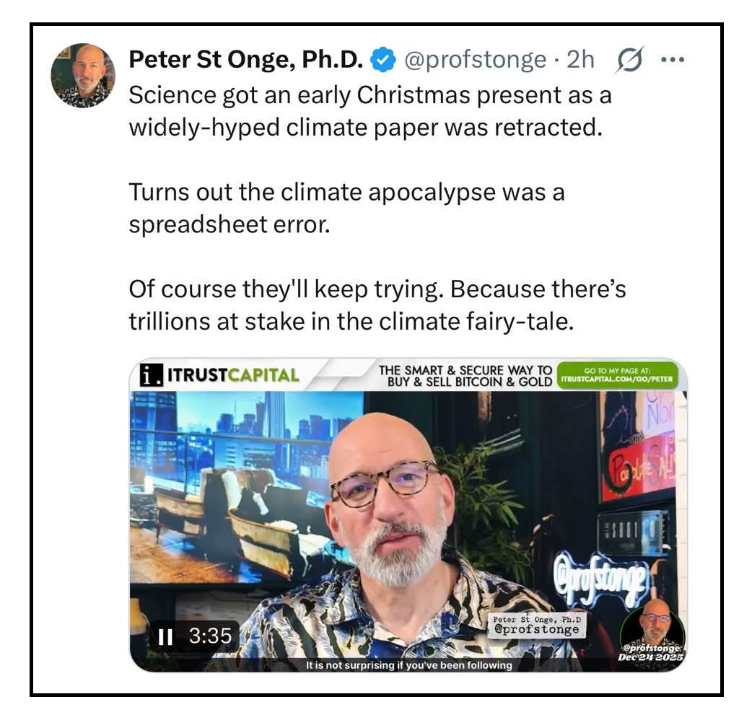Open the three-dot more options menu
This screenshot has width=752, height=720.
[x=672, y=61]
